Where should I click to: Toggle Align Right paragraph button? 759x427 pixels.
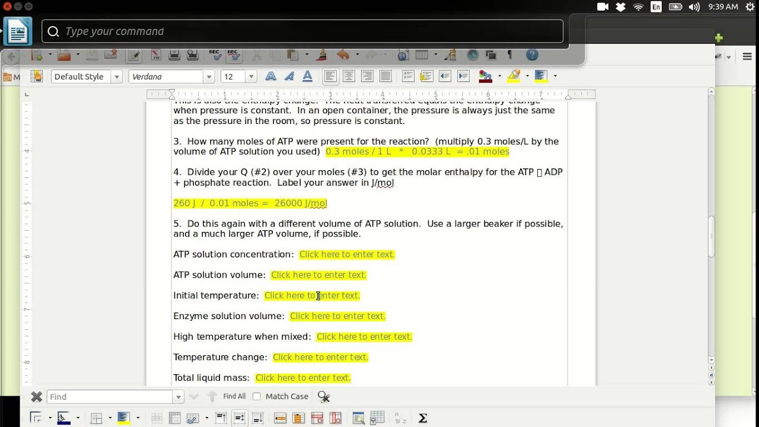367,76
